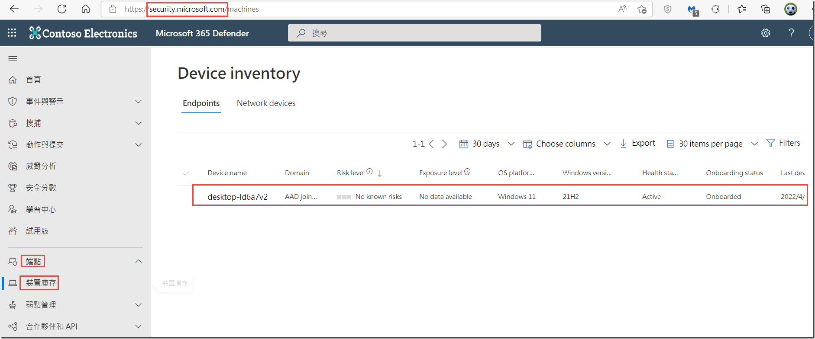Click the learning hub icon beside 學習中心

point(13,209)
